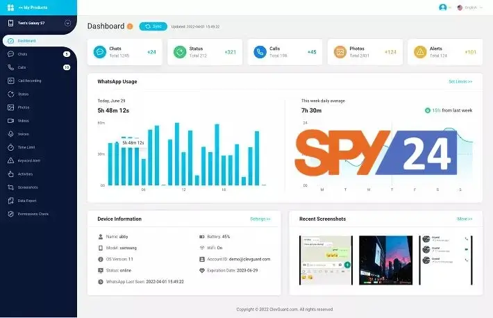Screen dimensions: 493x318
Task: Click the Alerts card warning icon
Action: 420,52
